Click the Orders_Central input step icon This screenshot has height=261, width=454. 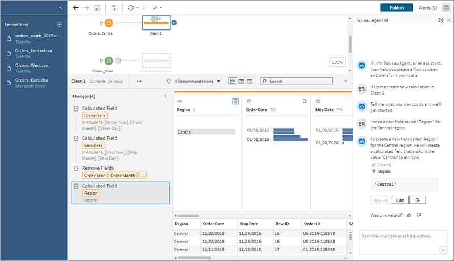pos(109,23)
